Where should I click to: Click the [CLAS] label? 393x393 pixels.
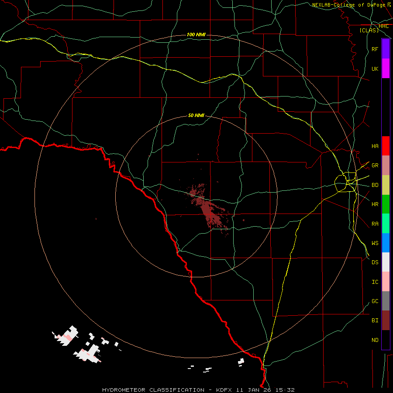[369, 30]
